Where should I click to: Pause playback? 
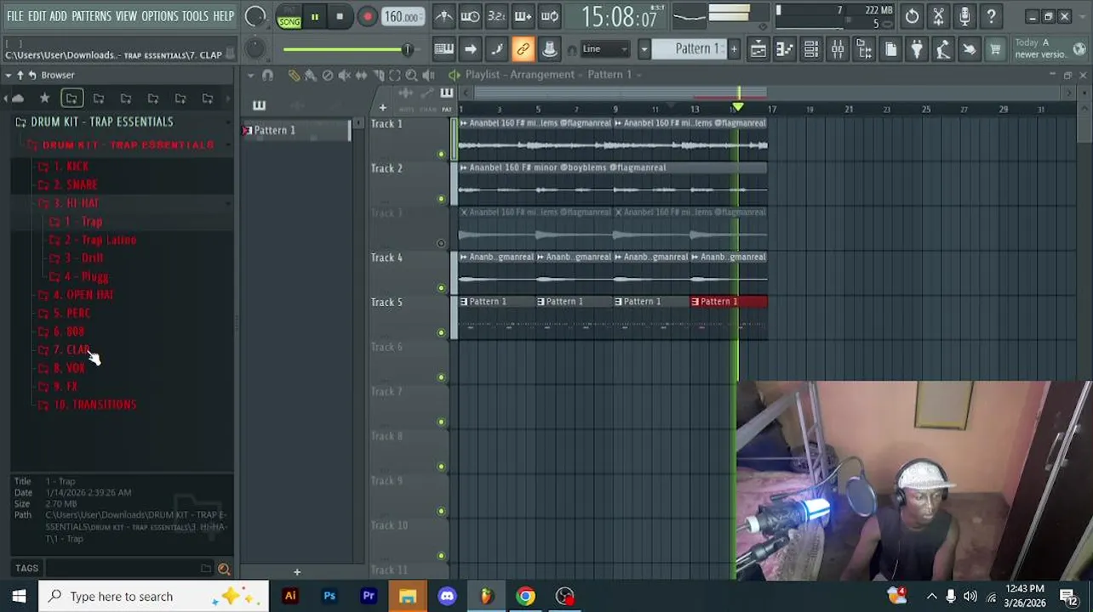[x=314, y=16]
